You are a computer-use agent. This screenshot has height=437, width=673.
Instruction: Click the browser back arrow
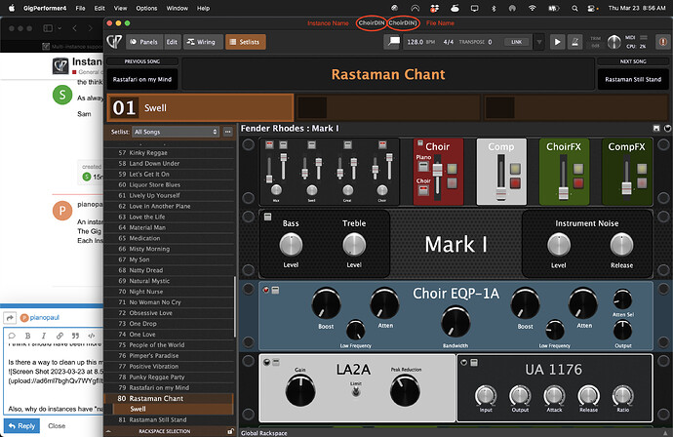(x=75, y=28)
